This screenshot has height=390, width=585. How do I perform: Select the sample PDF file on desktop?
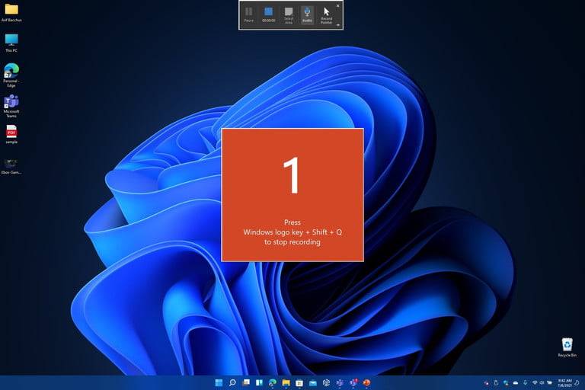coord(11,134)
